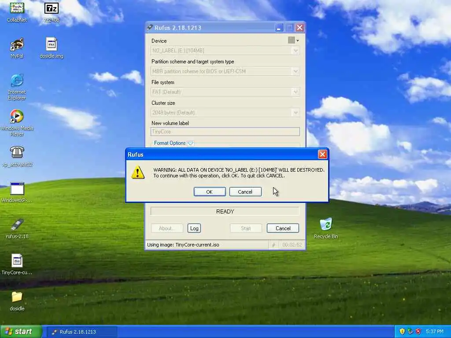Click the safely remove hardware tray icon

[410, 331]
